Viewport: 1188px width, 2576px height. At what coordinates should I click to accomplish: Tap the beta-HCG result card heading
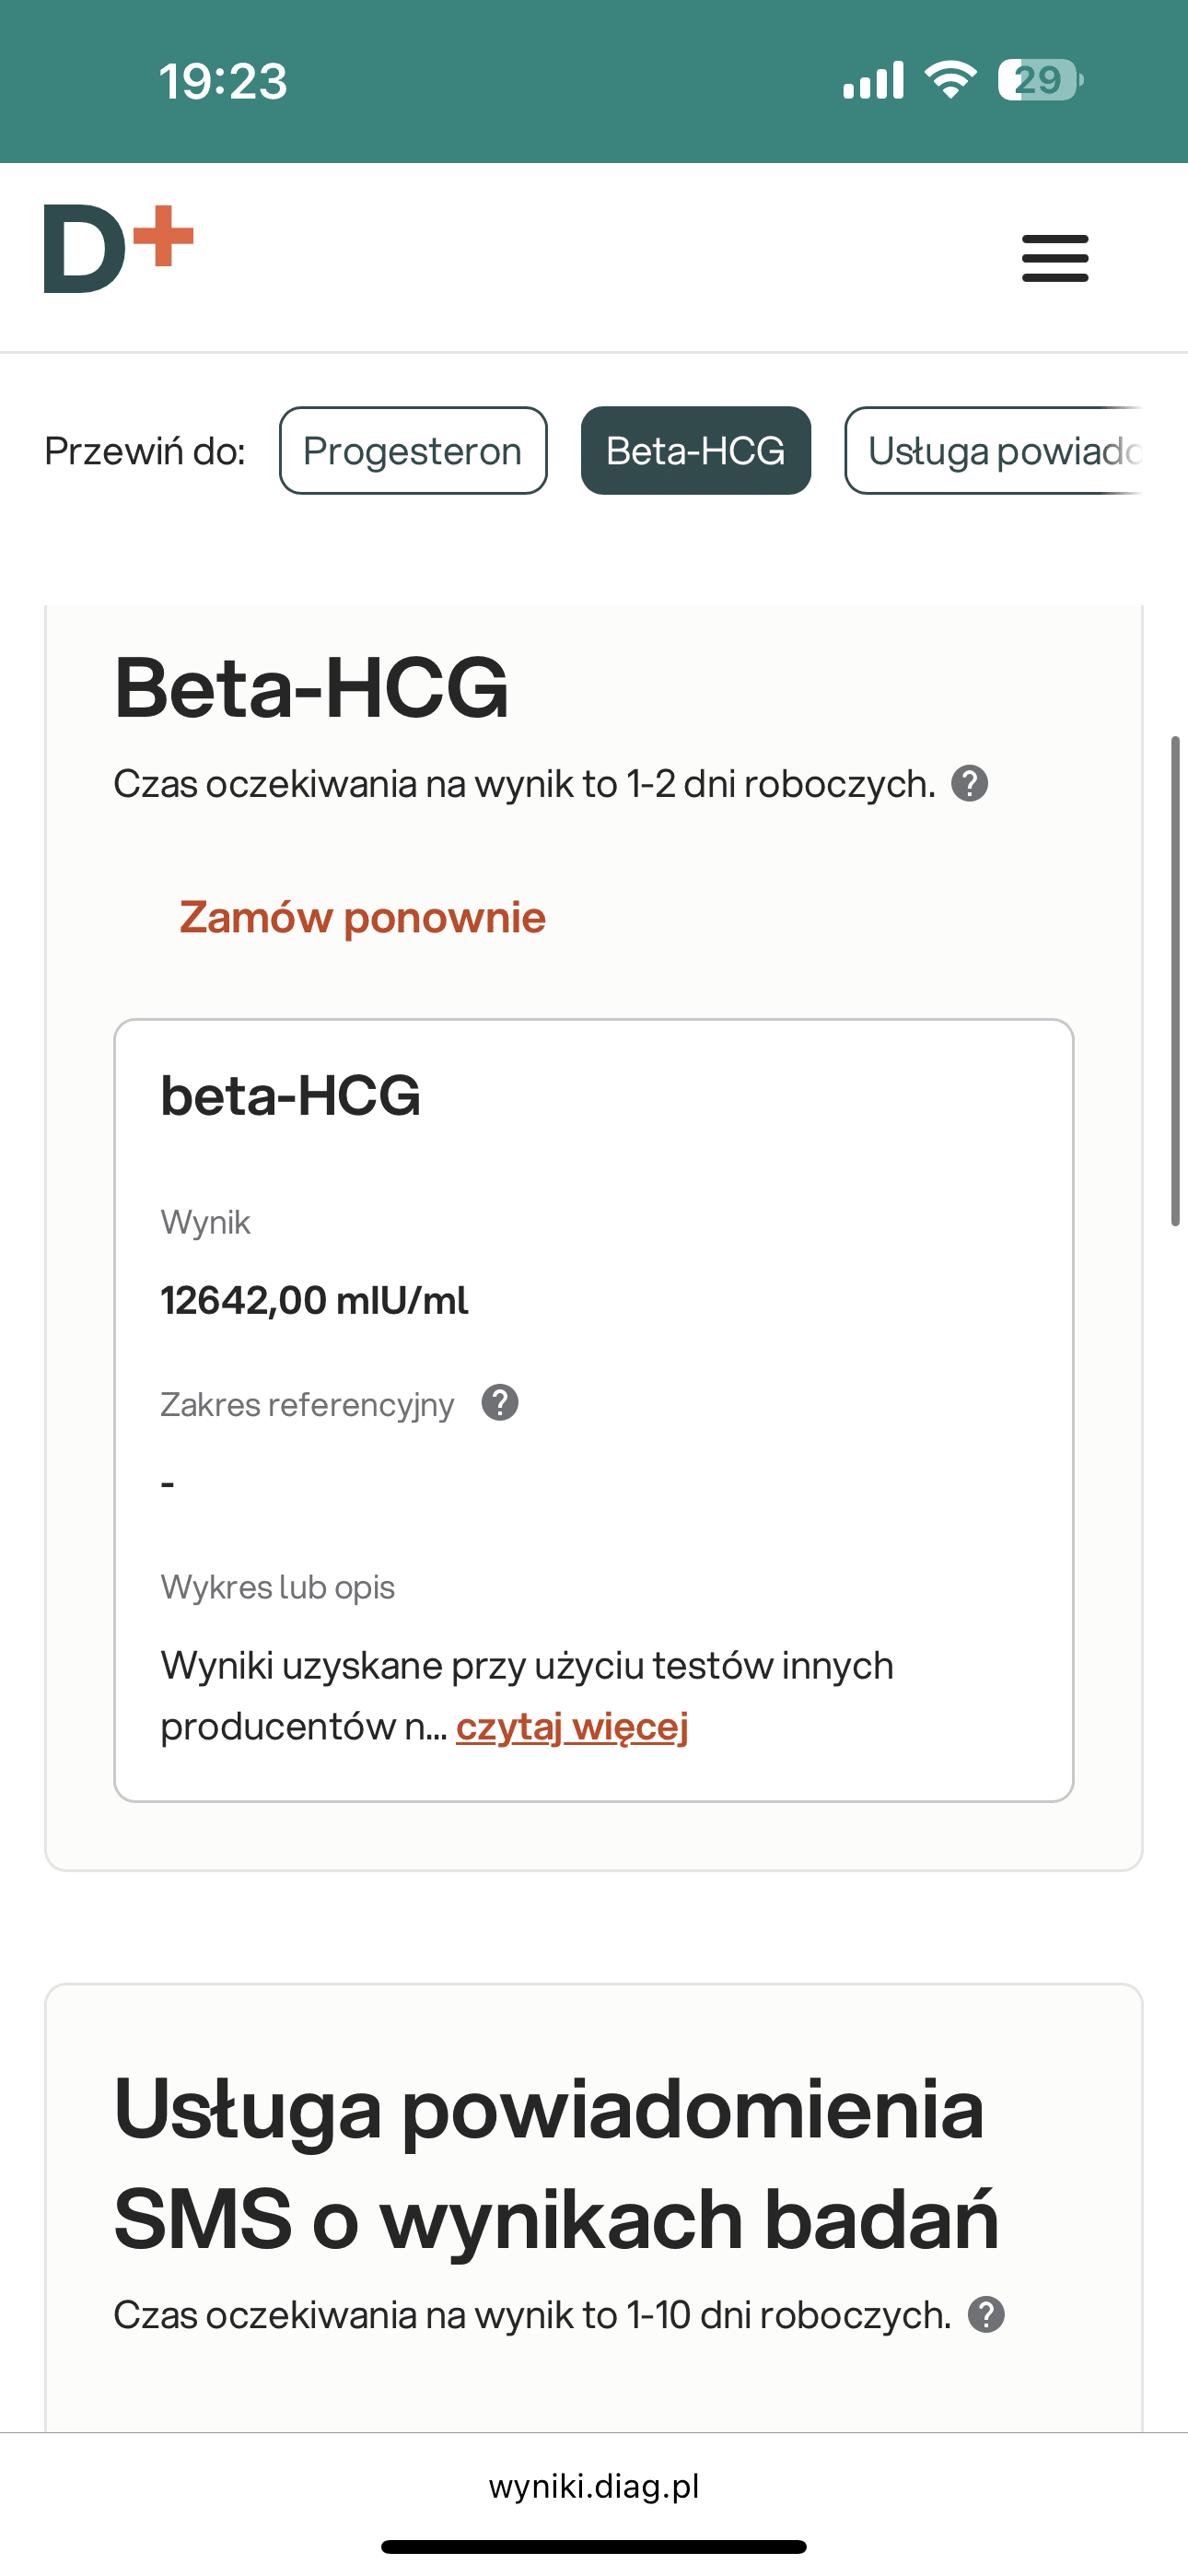(x=290, y=1096)
